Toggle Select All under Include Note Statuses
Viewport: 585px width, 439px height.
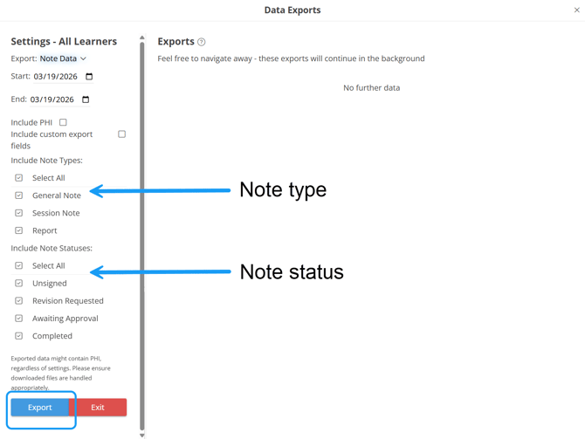19,265
